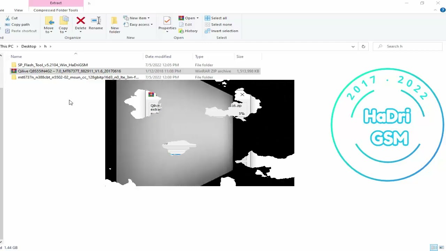Image resolution: width=446 pixels, height=251 pixels.
Task: Open the Move to menu
Action: point(49,25)
